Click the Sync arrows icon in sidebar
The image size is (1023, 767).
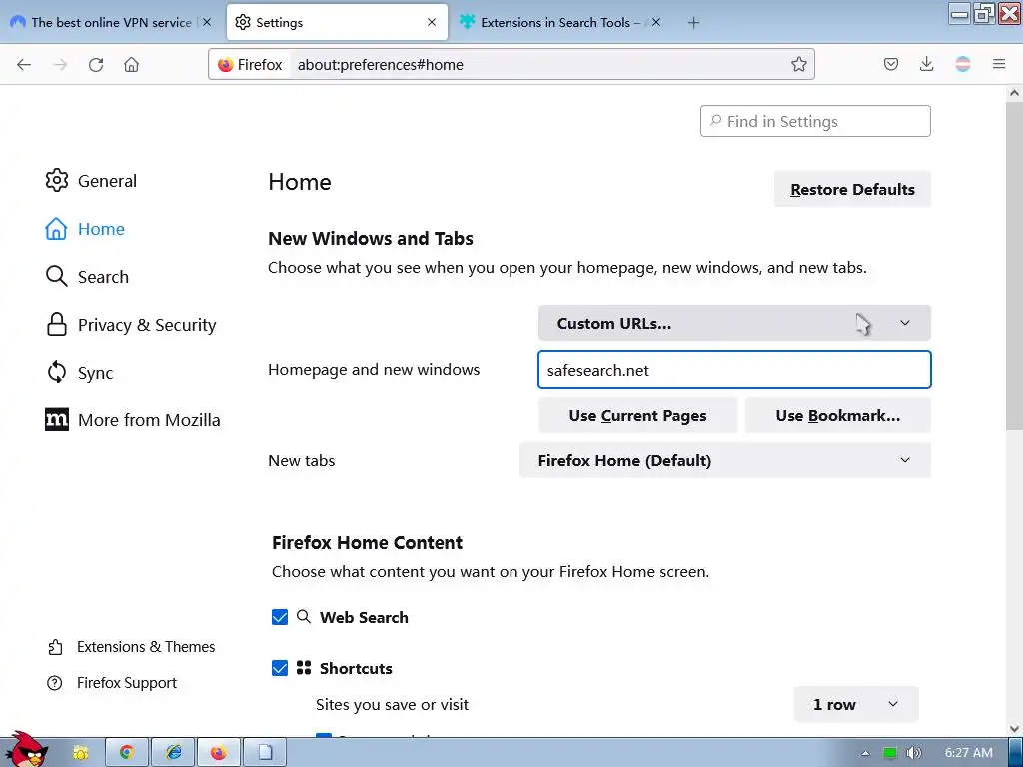pos(57,373)
